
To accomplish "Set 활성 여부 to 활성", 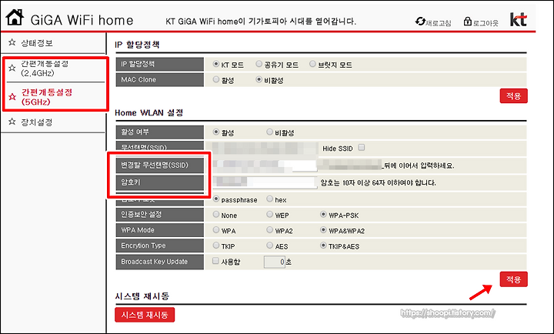I will [x=216, y=132].
